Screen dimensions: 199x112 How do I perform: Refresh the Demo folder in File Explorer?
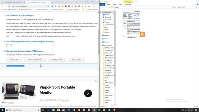point(175,7)
